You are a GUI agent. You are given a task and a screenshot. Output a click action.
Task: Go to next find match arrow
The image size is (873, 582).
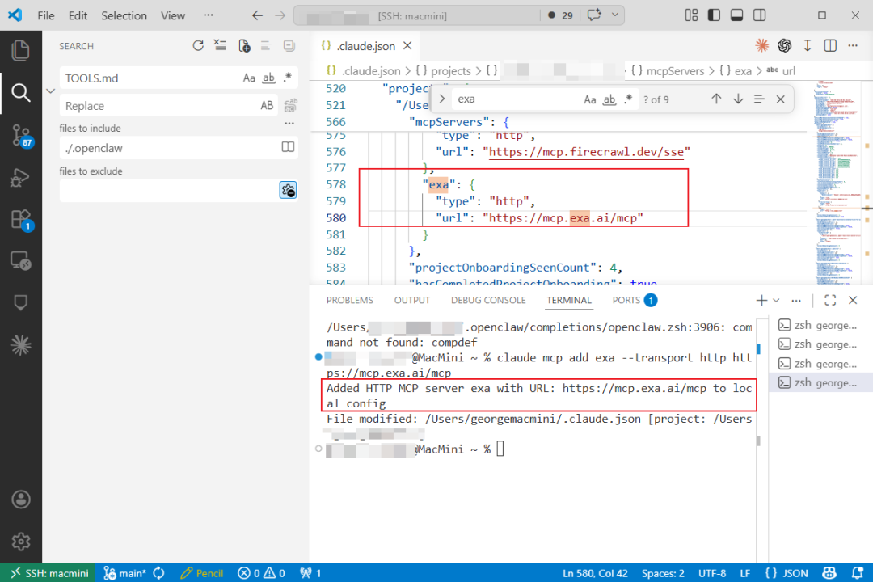(x=738, y=99)
